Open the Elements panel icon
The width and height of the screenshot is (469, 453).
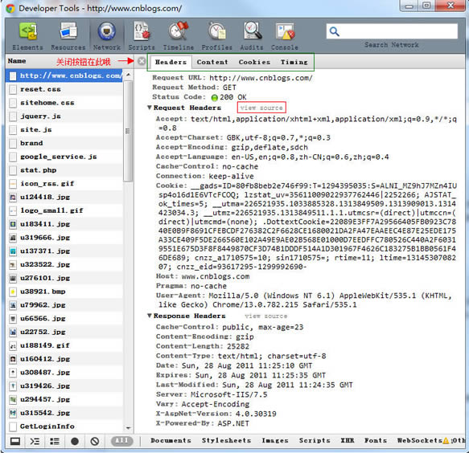pyautogui.click(x=28, y=31)
